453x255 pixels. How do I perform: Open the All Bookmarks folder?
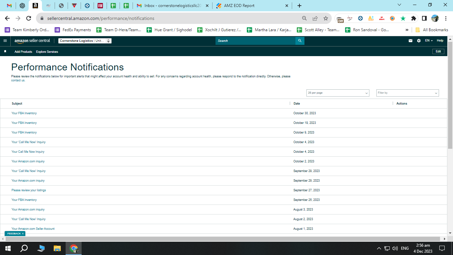[x=432, y=30]
